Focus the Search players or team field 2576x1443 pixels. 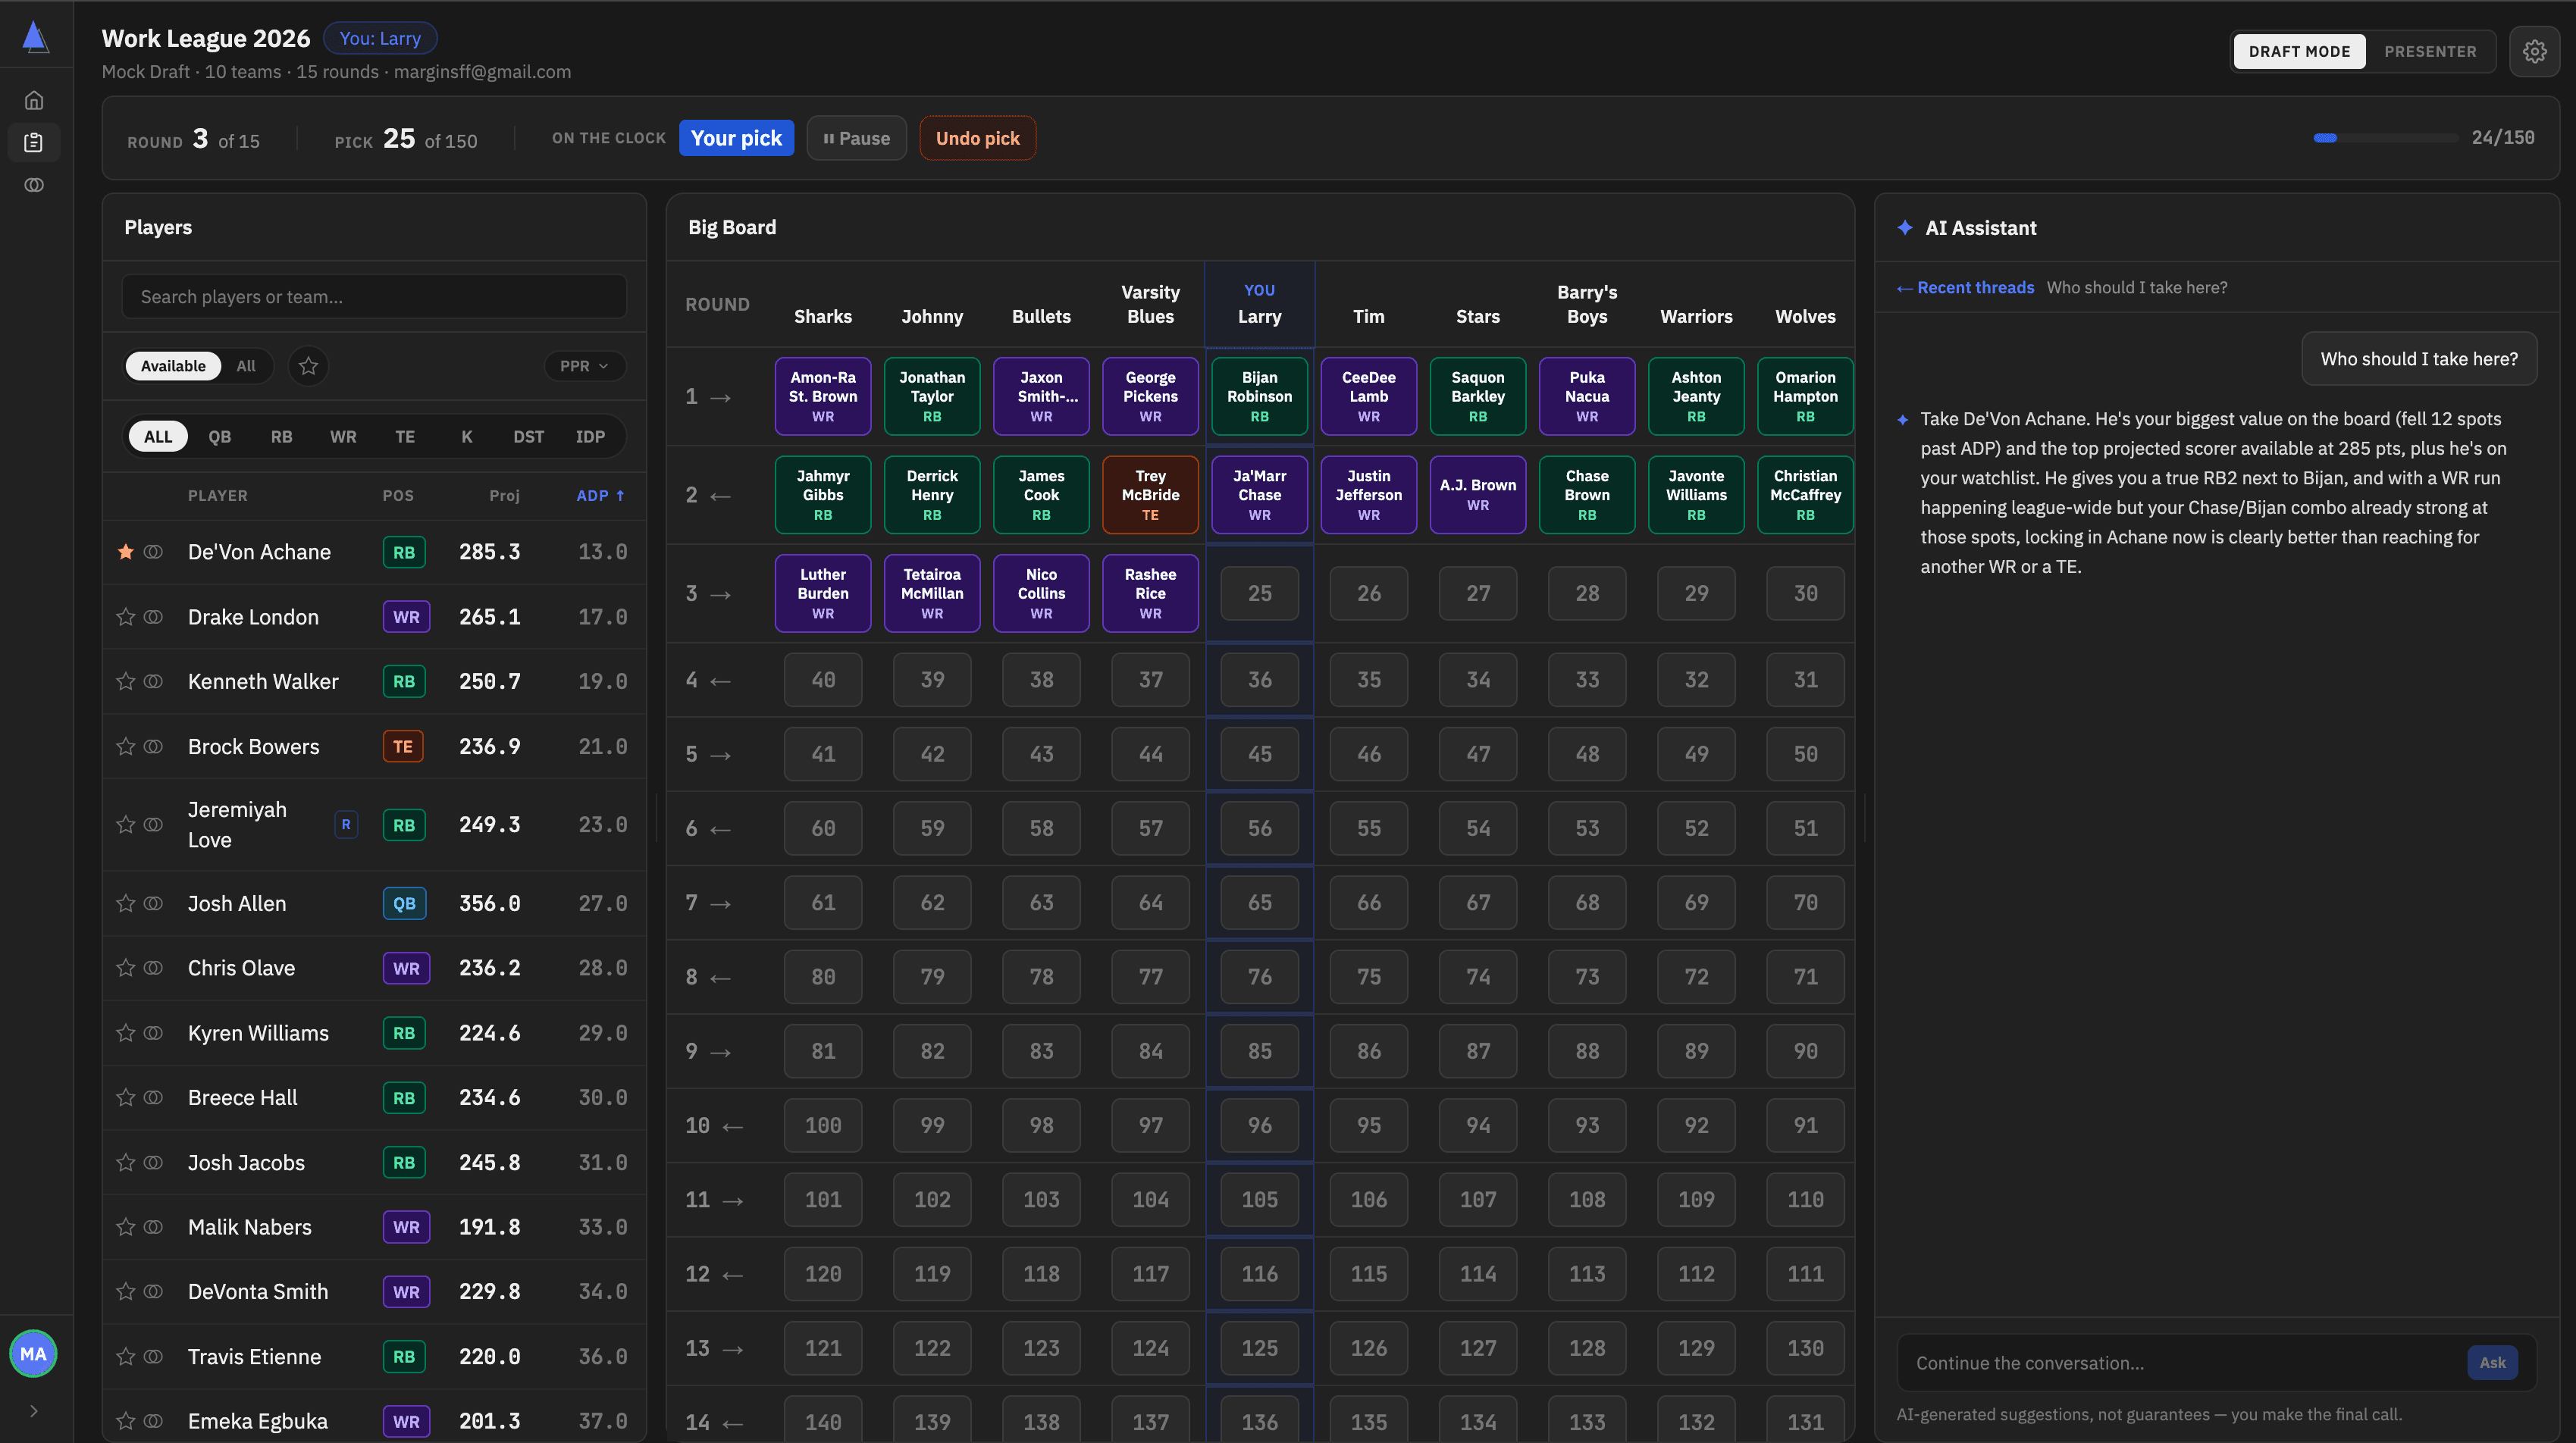[x=374, y=297]
